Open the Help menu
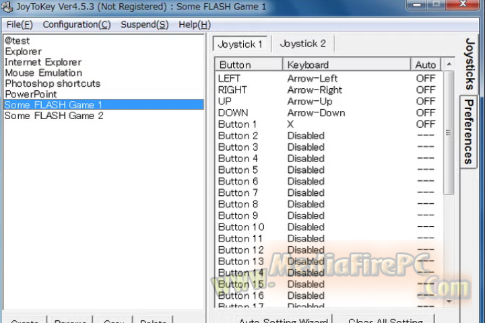 click(195, 24)
